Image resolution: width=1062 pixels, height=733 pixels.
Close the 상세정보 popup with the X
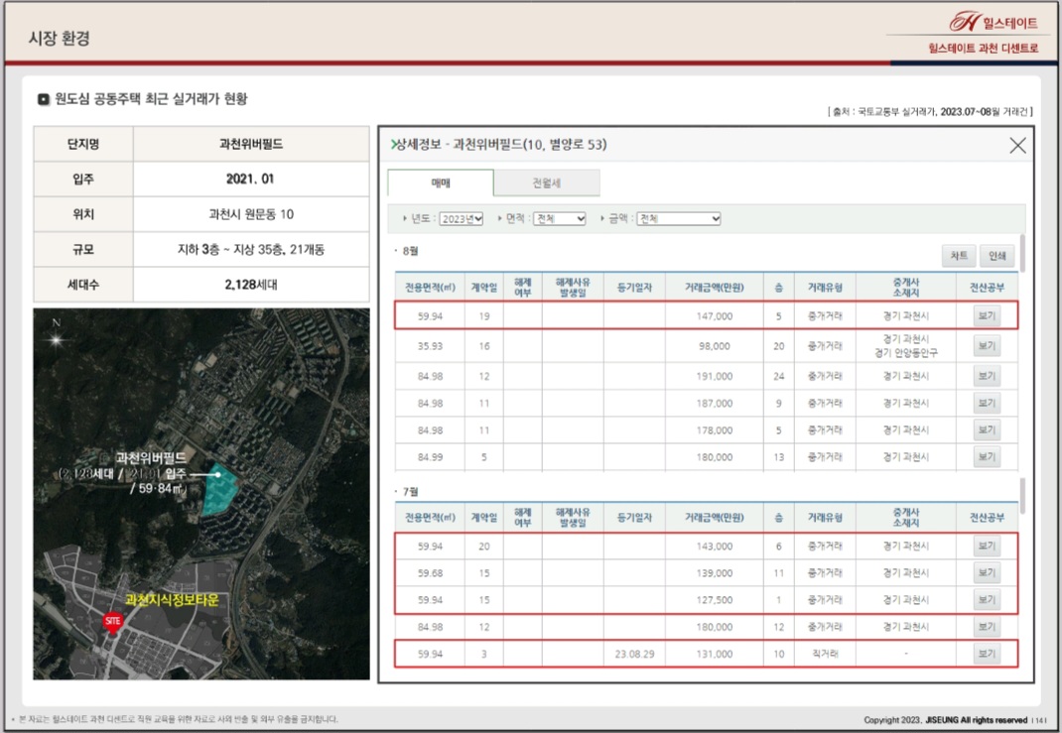click(x=1017, y=145)
